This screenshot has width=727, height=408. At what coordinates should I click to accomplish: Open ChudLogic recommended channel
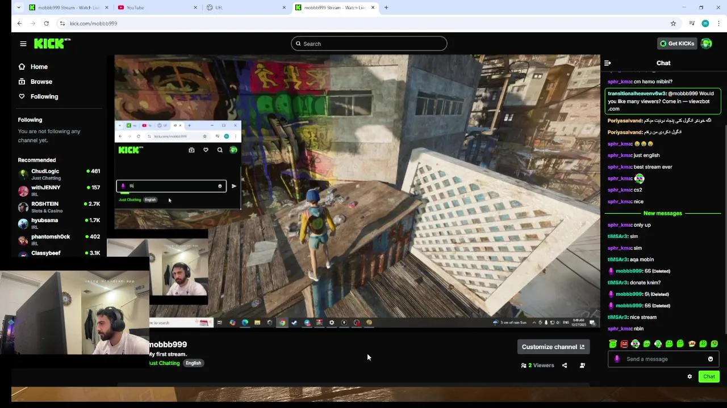click(x=59, y=174)
